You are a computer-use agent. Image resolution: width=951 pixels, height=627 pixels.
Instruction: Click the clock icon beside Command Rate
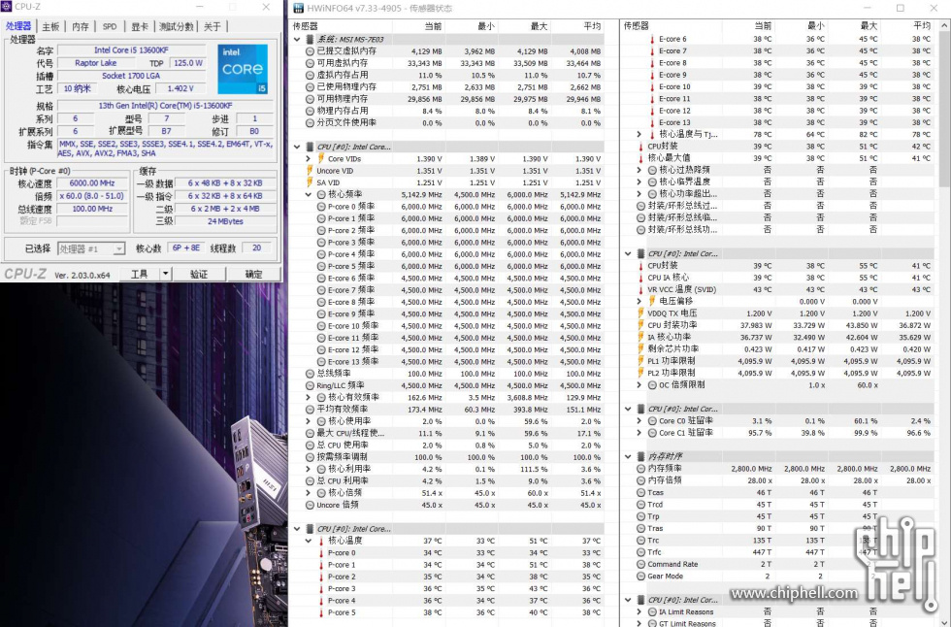pyautogui.click(x=641, y=564)
